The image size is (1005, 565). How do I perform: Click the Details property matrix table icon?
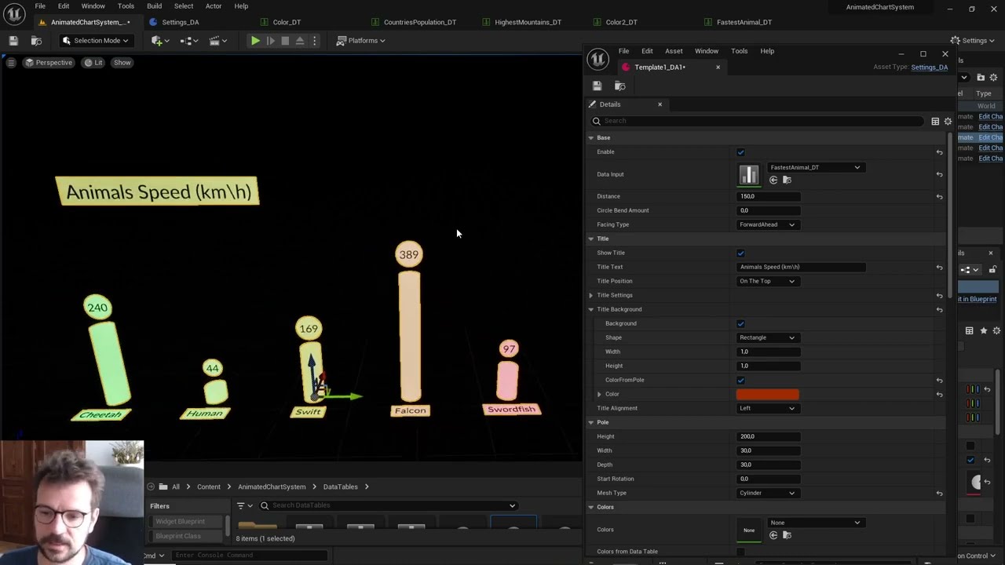935,121
